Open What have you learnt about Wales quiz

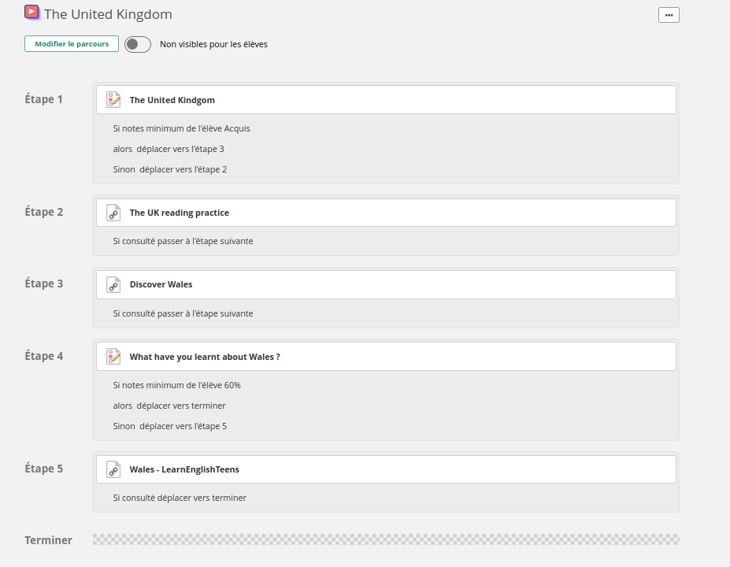[x=205, y=357]
